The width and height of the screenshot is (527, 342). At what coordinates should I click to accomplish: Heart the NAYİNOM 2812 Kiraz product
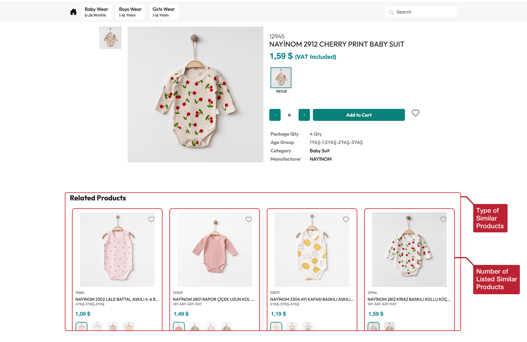tap(443, 220)
